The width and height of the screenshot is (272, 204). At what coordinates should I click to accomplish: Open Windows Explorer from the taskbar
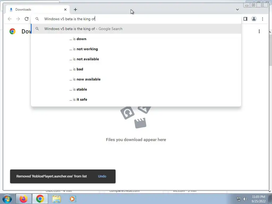click(x=57, y=199)
